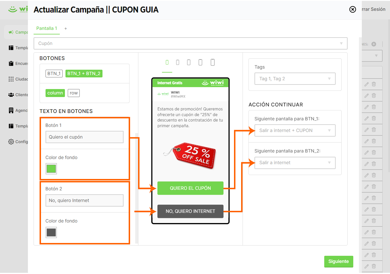Select the BTN_1 button layout option
390x274 pixels.
(54, 73)
